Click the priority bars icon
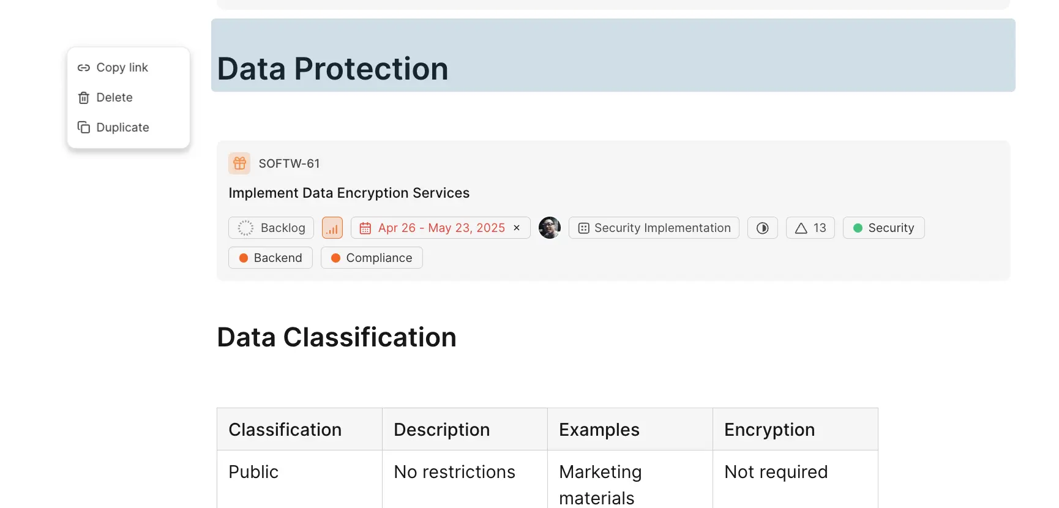This screenshot has width=1059, height=508. [332, 228]
